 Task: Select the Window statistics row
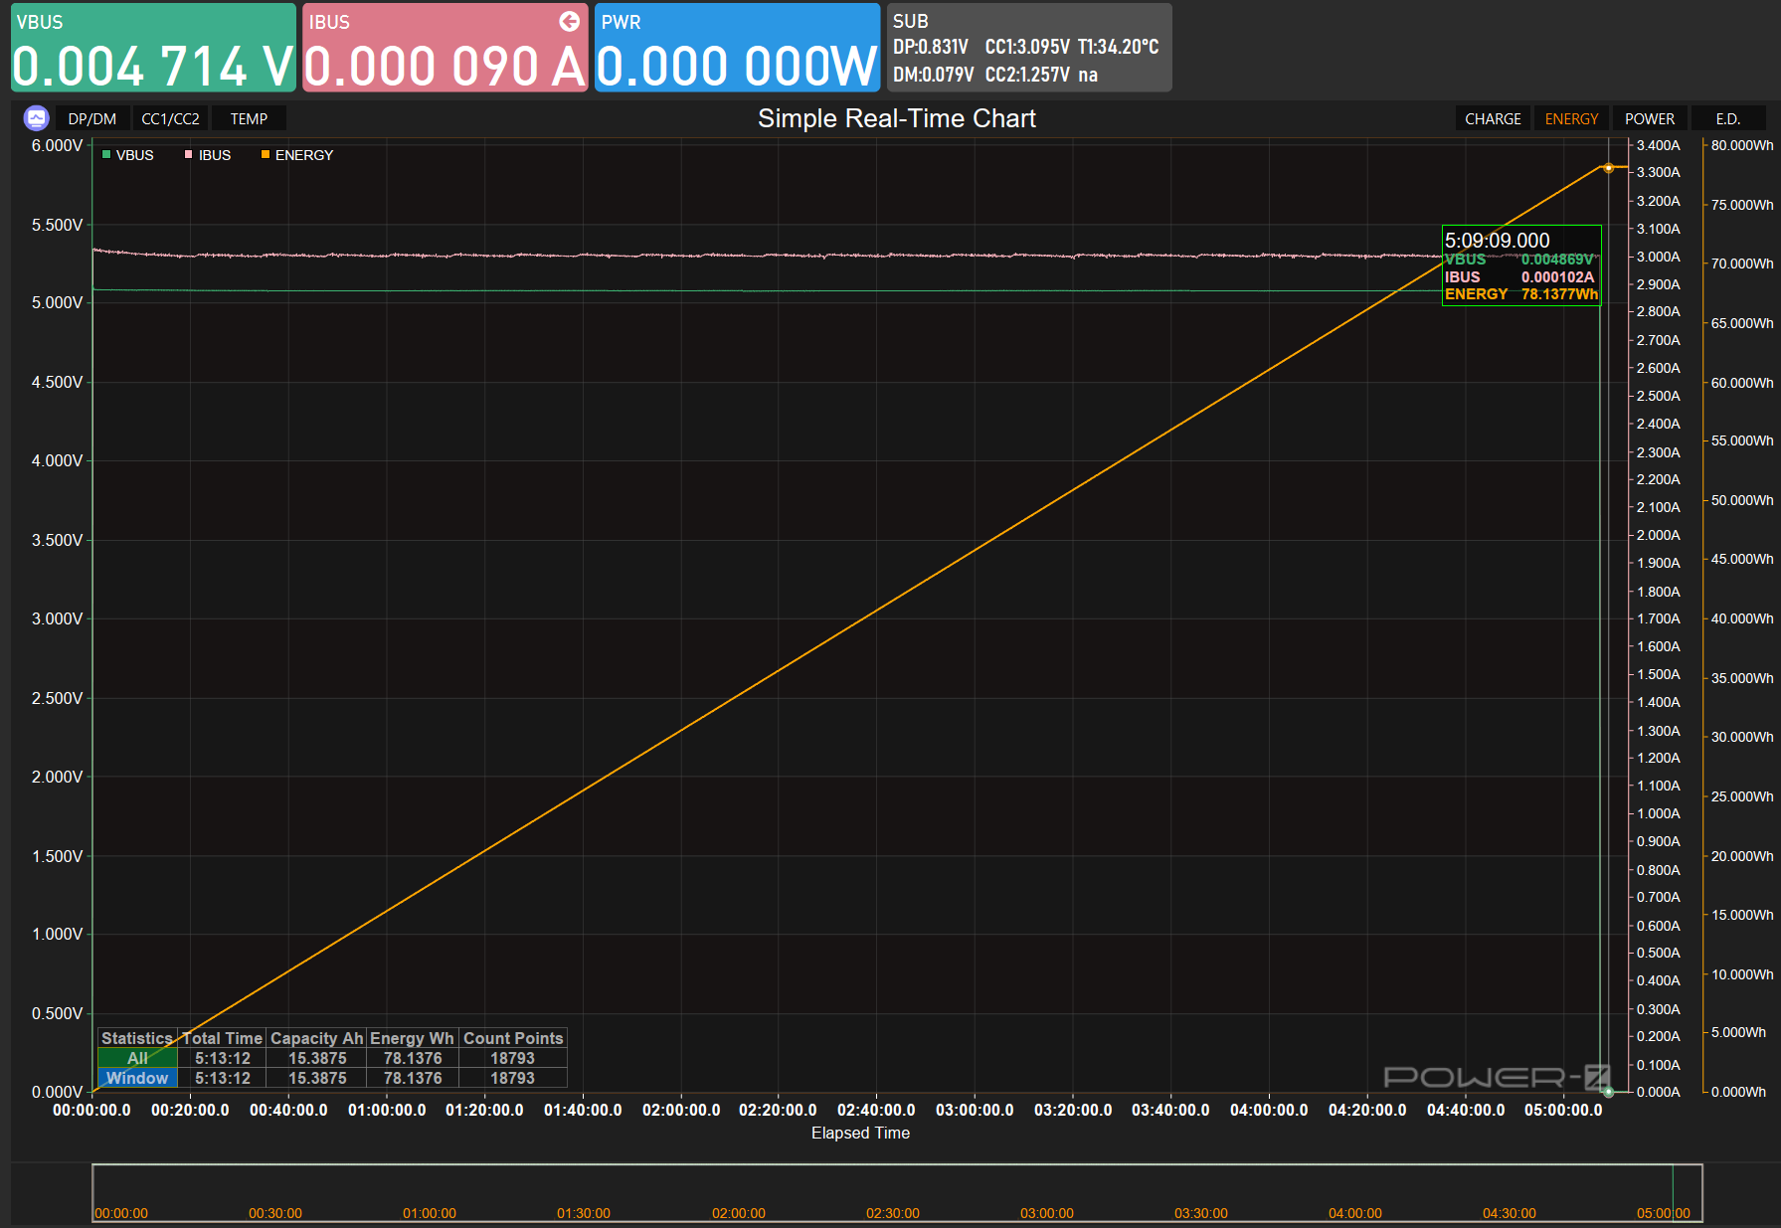(137, 1078)
